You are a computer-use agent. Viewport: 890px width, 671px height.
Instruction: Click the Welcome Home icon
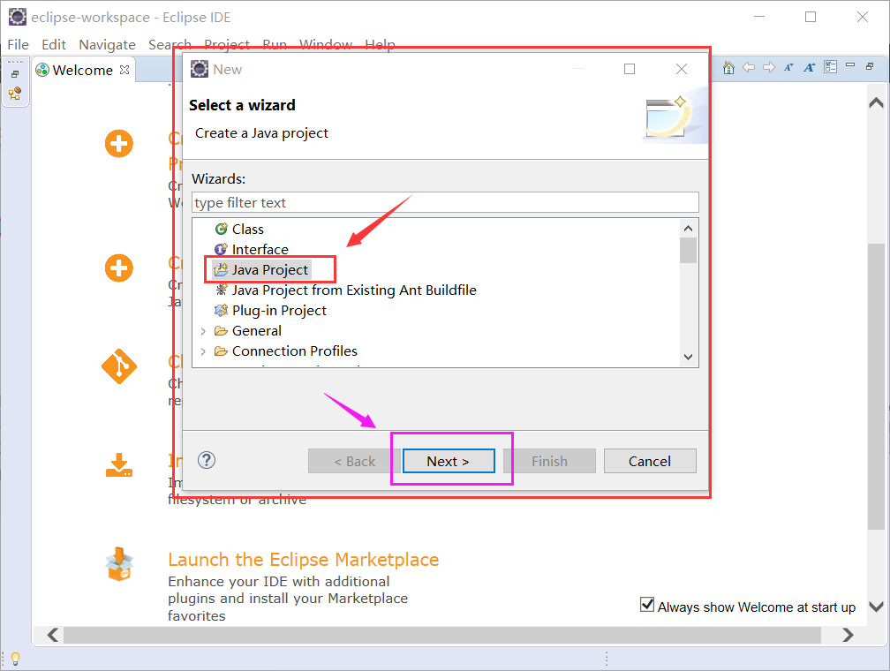pos(728,68)
